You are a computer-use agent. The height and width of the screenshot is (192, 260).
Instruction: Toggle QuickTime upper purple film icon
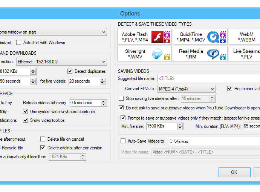[x=223, y=34]
